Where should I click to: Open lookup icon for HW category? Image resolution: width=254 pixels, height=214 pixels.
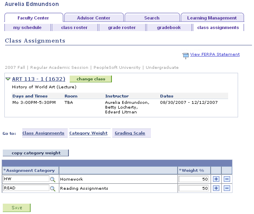pyautogui.click(x=53, y=179)
